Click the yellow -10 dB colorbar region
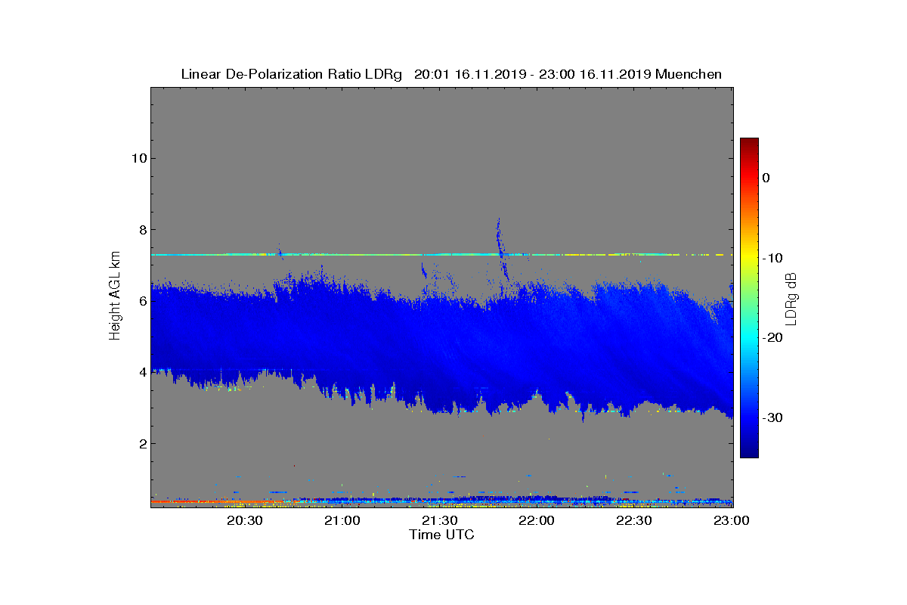This screenshot has width=907, height=605. click(x=749, y=258)
